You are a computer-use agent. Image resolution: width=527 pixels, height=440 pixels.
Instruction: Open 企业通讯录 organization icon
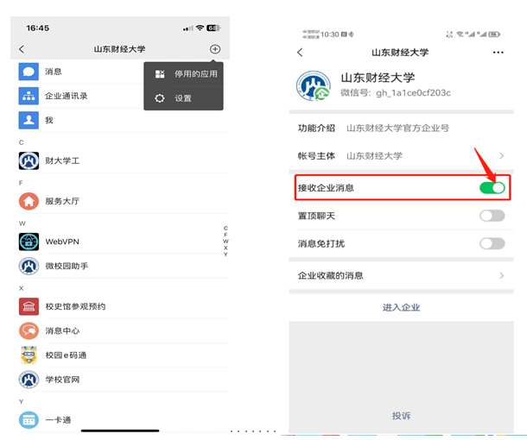[29, 96]
